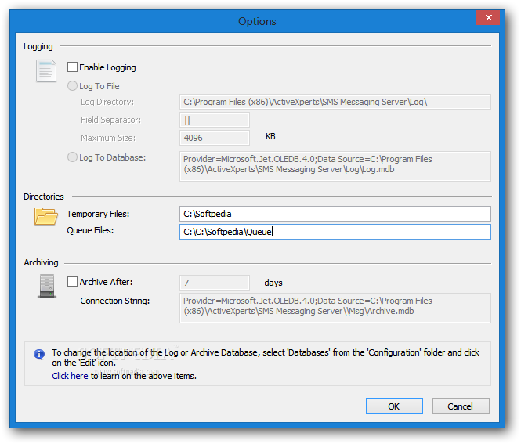The image size is (521, 444).
Task: Click the Logging section heading
Action: click(x=38, y=46)
